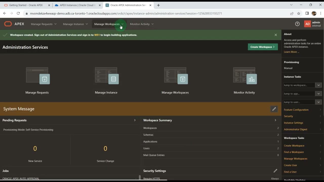Open Administrator Digest link

pyautogui.click(x=295, y=129)
